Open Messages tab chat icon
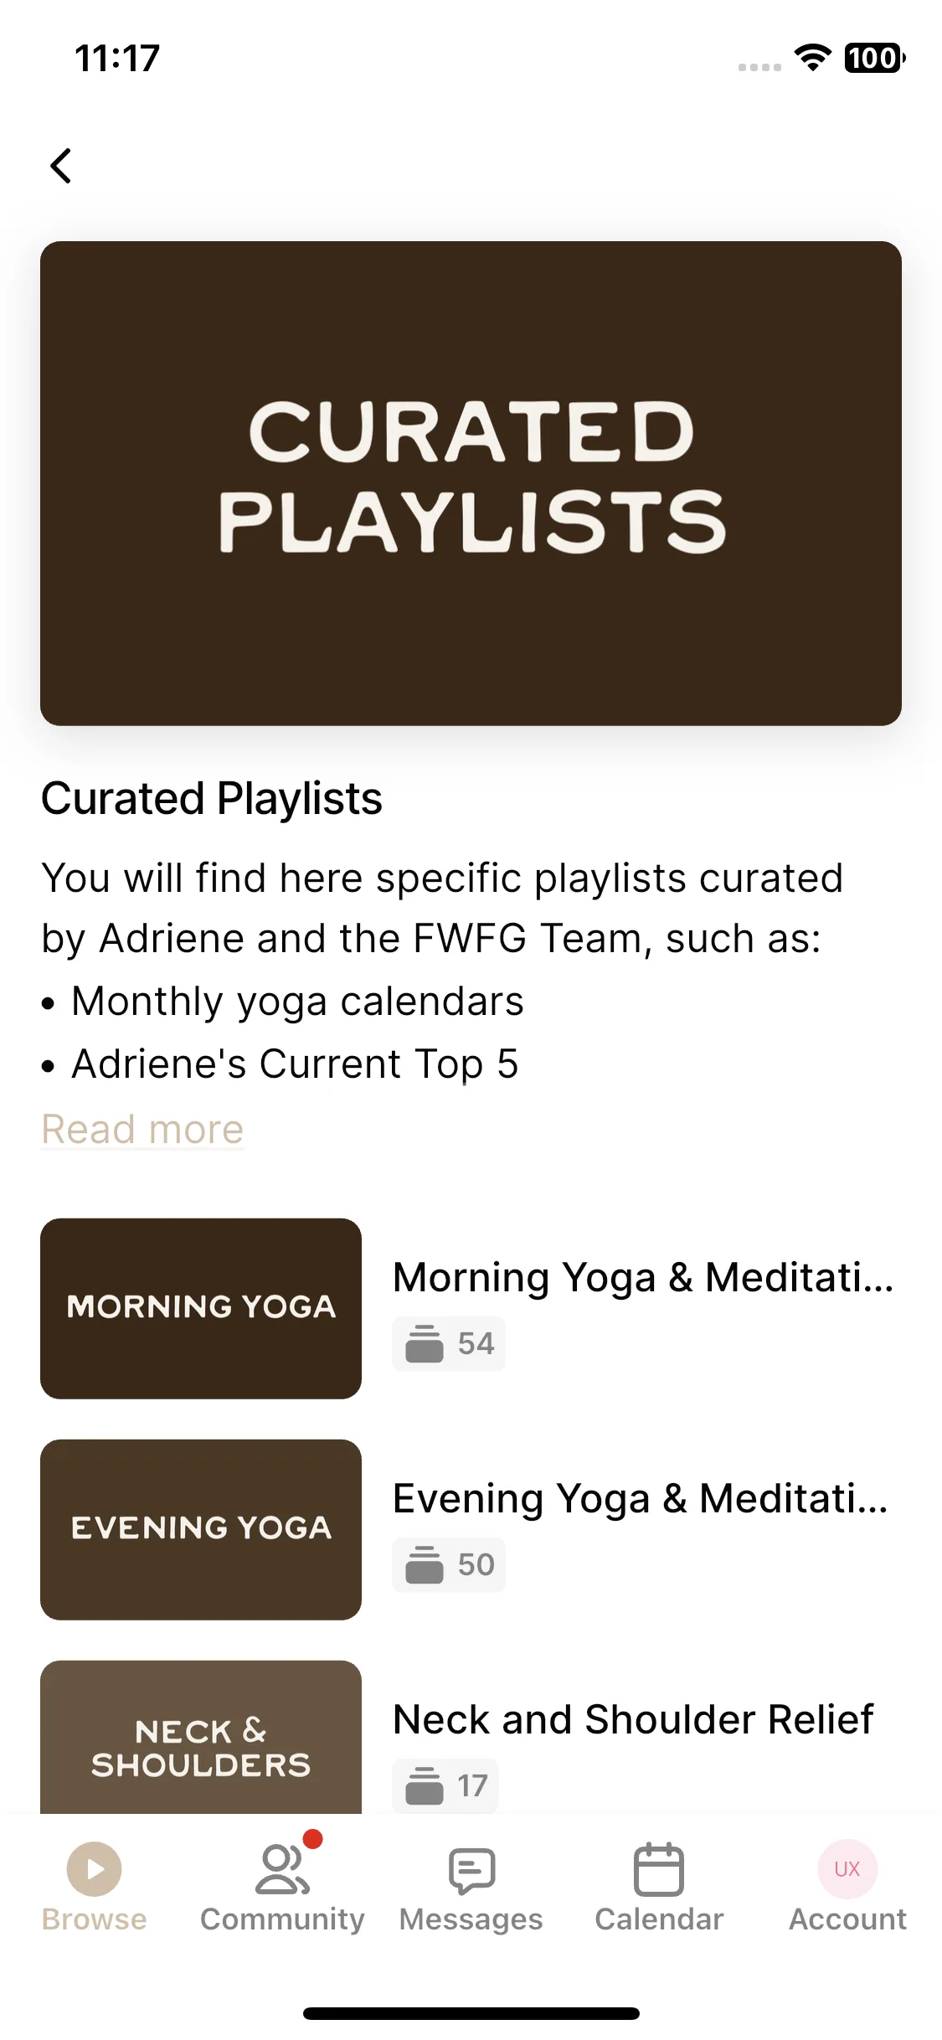Image resolution: width=942 pixels, height=2040 pixels. tap(471, 1870)
